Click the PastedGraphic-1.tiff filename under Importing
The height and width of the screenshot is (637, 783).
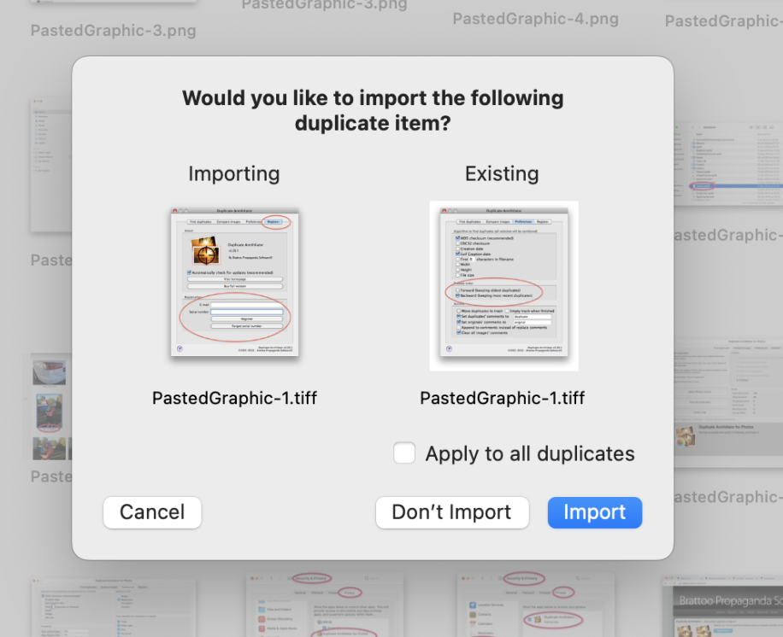point(235,398)
